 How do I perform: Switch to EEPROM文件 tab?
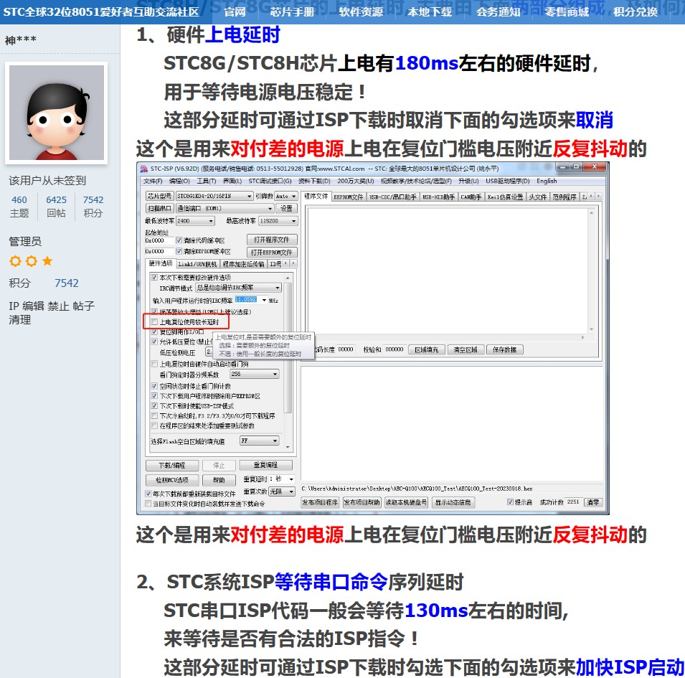348,197
